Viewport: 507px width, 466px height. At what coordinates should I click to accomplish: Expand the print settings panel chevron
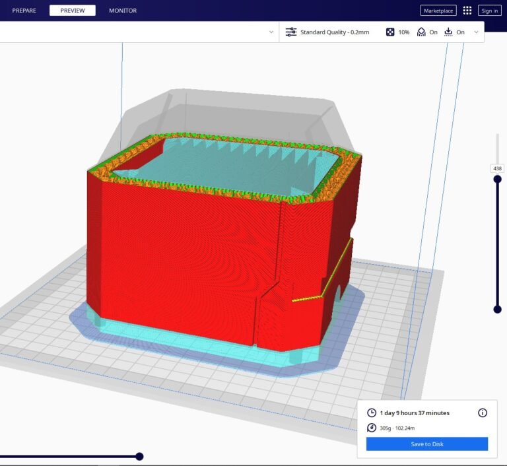pos(477,32)
